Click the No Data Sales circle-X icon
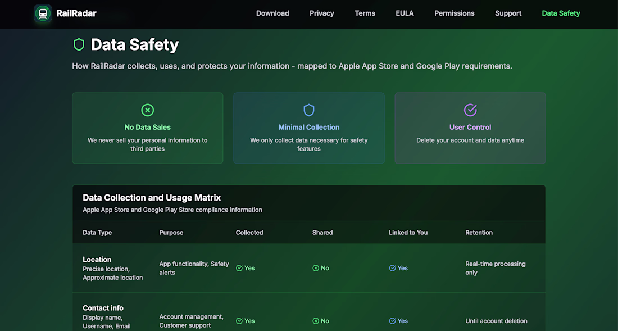 click(147, 110)
